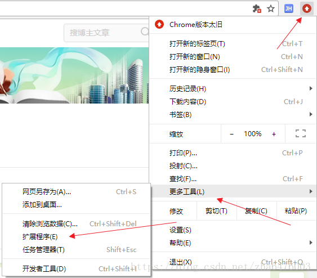317x278 pixels.
Task: Click the 100% zoom level value
Action: click(252, 134)
